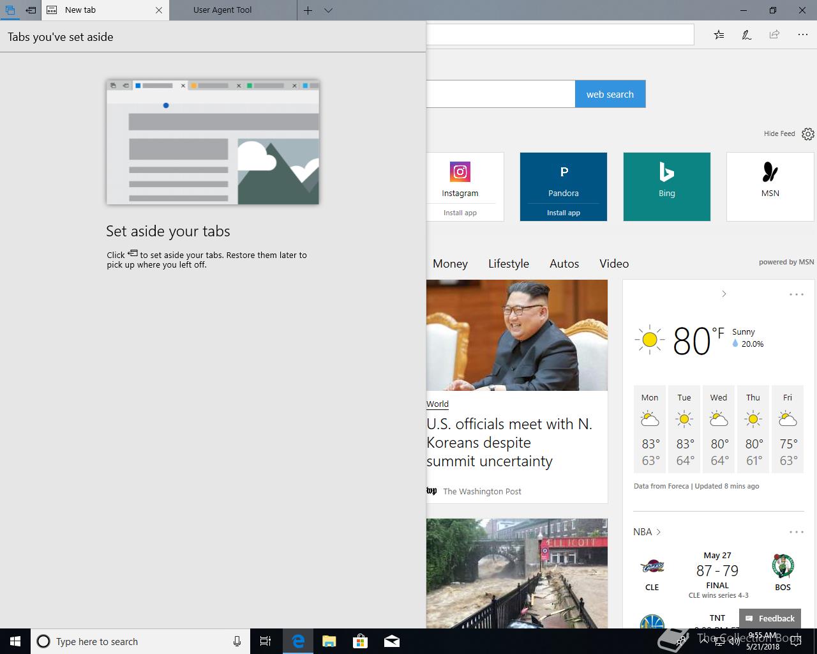Open U.S. officials meet with N. Koreans headline

[509, 443]
